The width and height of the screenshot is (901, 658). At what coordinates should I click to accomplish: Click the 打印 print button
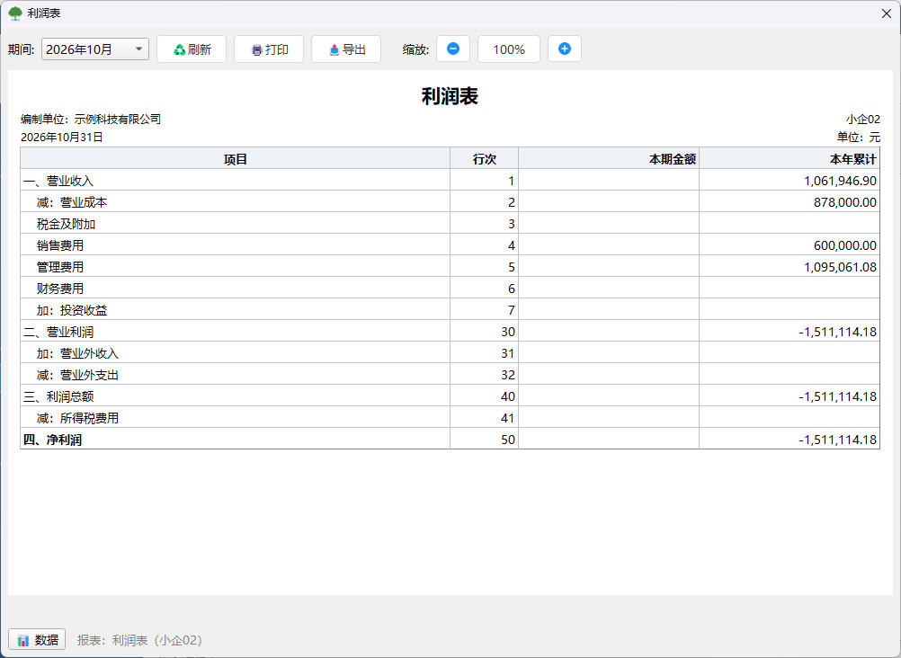point(269,49)
